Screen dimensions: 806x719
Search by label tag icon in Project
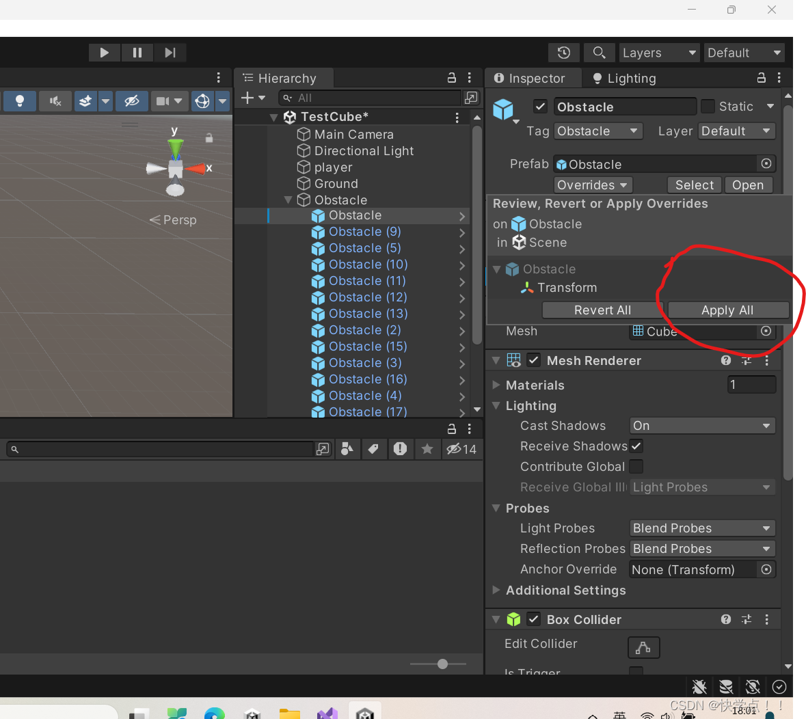click(373, 448)
